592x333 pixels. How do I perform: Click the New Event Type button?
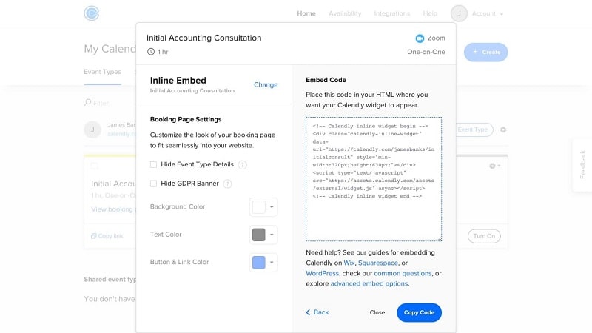point(474,129)
